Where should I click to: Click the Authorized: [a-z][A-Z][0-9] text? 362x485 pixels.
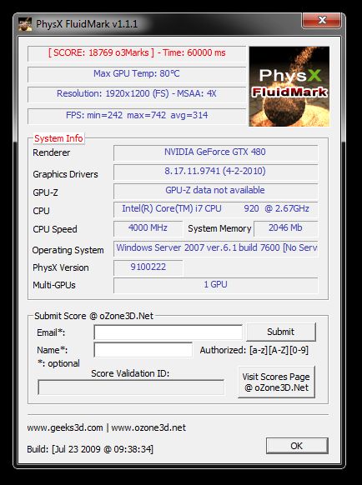click(254, 350)
